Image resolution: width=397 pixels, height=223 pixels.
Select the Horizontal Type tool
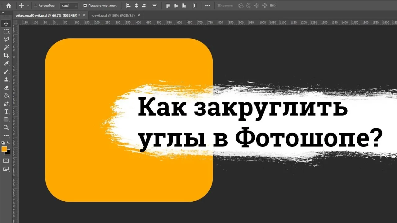6,111
